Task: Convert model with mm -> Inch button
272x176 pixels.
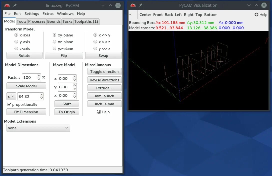Action: (x=104, y=96)
